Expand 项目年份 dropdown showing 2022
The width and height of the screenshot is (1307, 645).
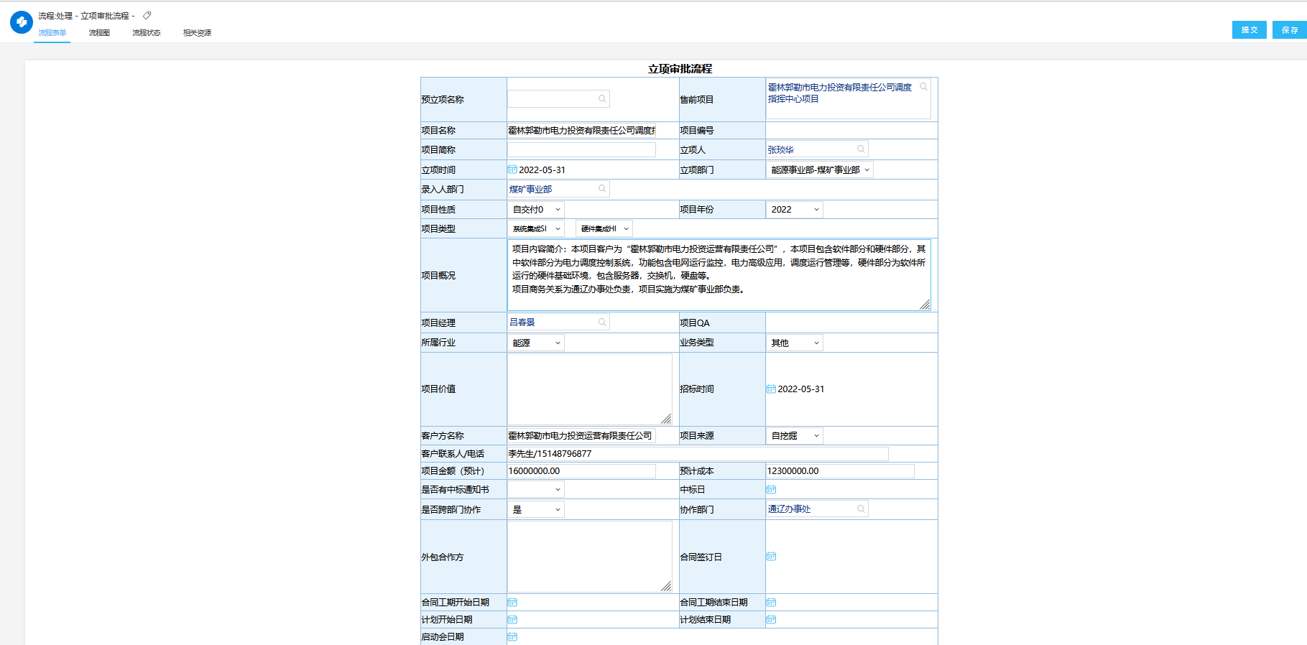pyautogui.click(x=795, y=210)
